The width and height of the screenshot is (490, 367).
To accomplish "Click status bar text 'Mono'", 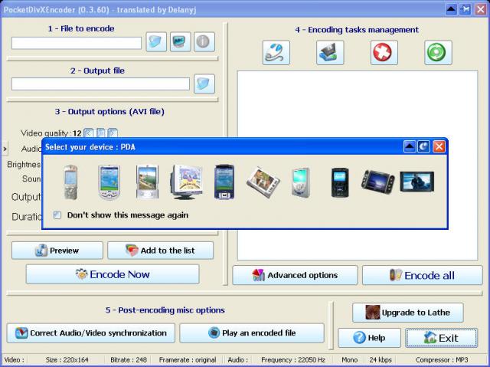I will [349, 360].
